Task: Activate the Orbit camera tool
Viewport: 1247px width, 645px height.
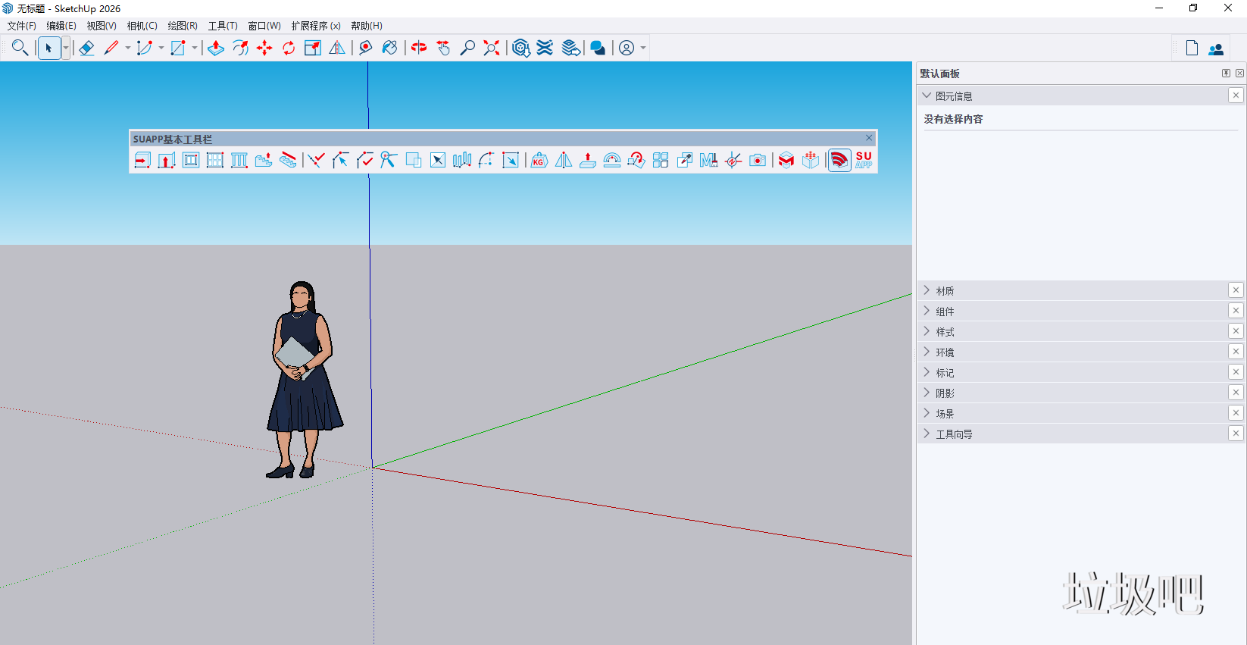Action: [x=419, y=48]
